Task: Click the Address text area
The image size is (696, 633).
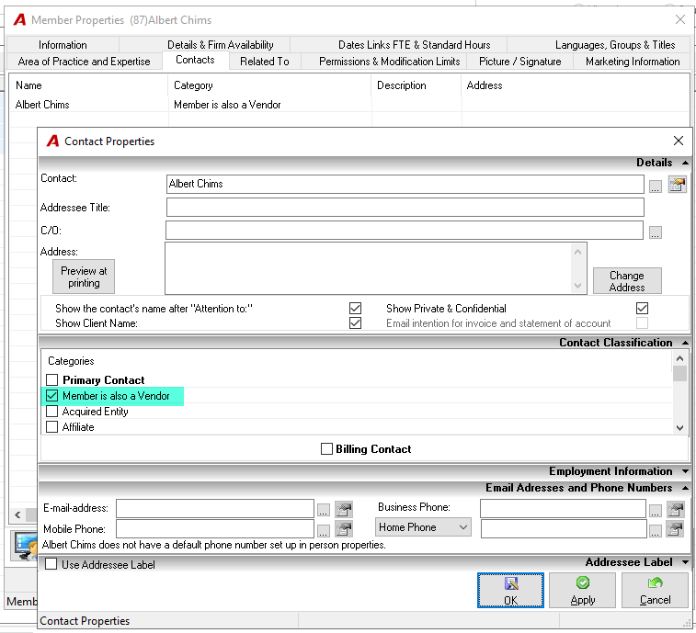Action: click(x=369, y=268)
